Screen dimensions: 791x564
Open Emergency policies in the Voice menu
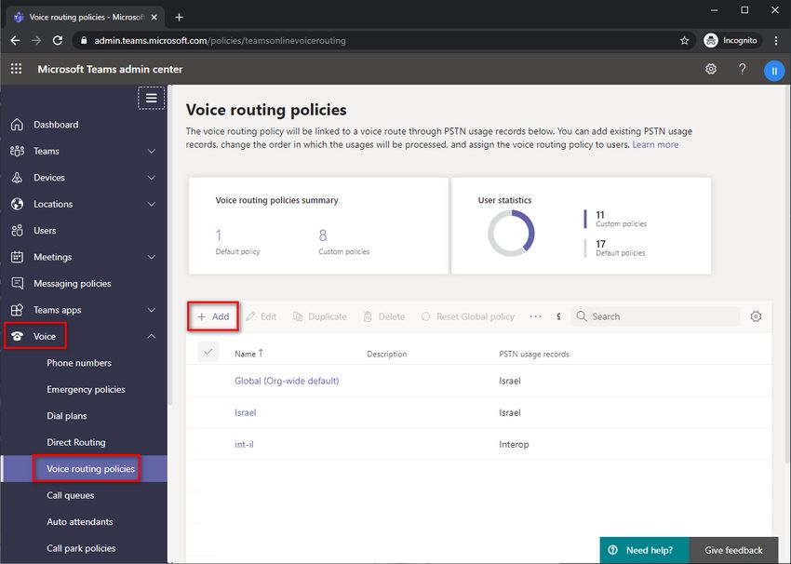[x=86, y=389]
